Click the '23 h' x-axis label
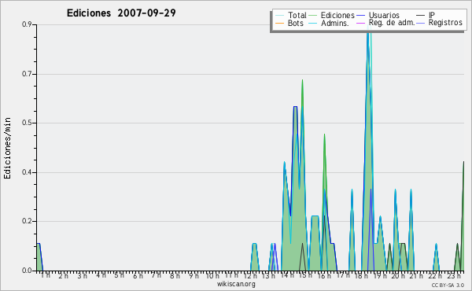472x291 pixels. tap(454, 275)
